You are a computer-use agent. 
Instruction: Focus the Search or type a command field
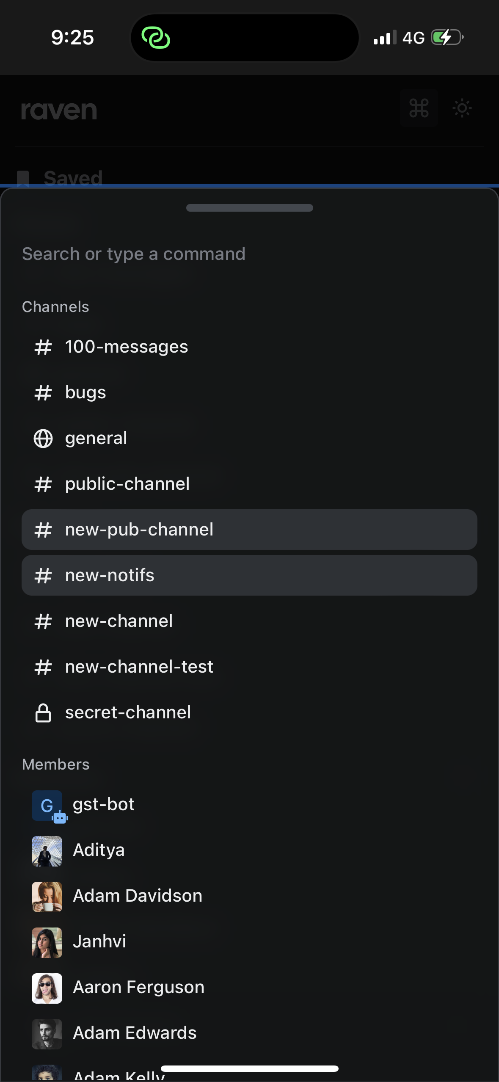[x=249, y=254]
